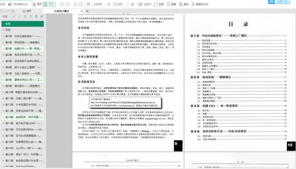Rotate the page clockwise

(62, 4)
